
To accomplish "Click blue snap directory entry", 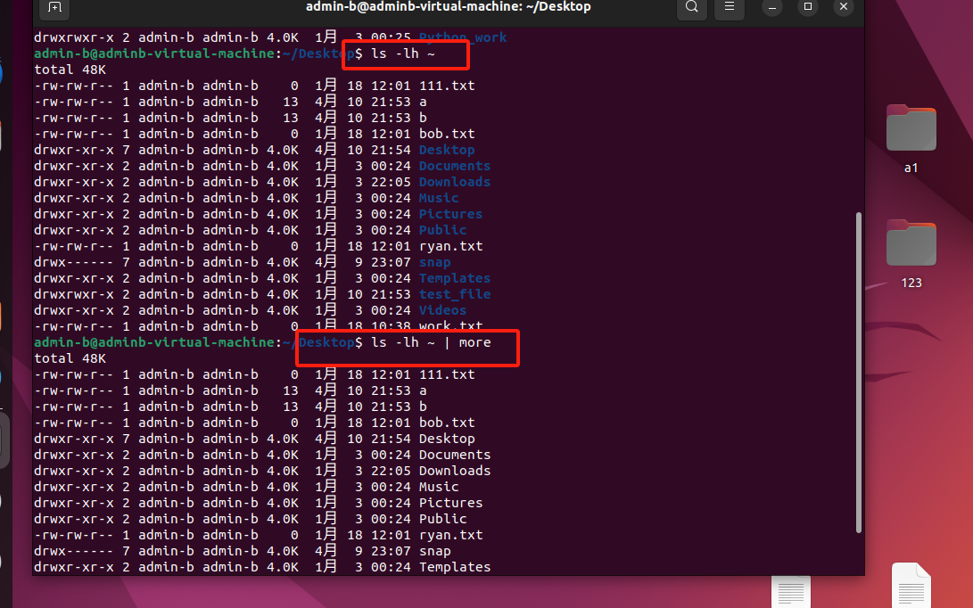I will 434,262.
